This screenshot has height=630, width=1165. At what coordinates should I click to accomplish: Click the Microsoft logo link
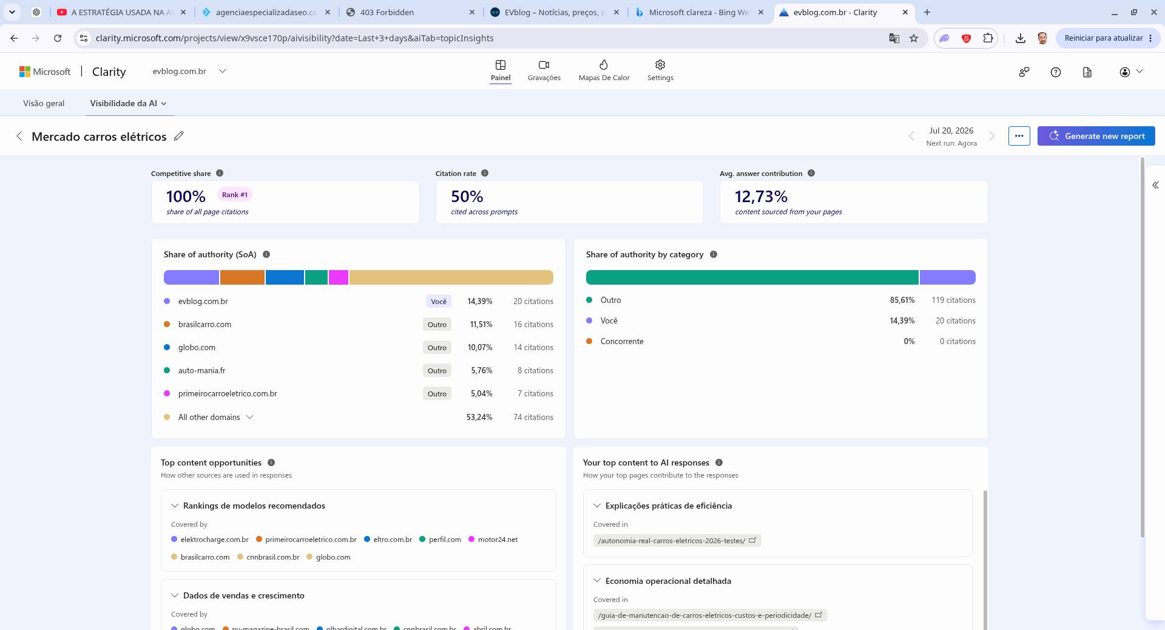(x=45, y=72)
